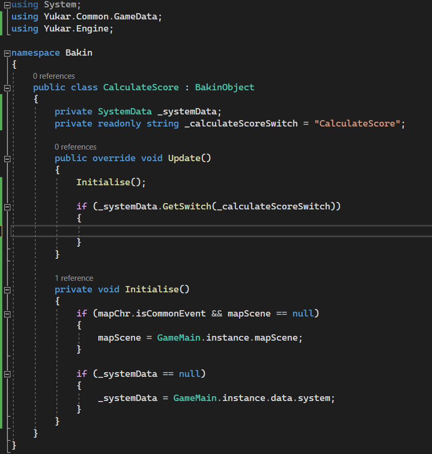Click the override keyword
The height and width of the screenshot is (454, 432).
[114, 158]
